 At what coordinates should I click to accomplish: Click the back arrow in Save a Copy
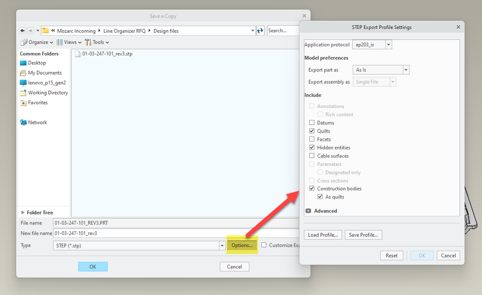tap(22, 31)
